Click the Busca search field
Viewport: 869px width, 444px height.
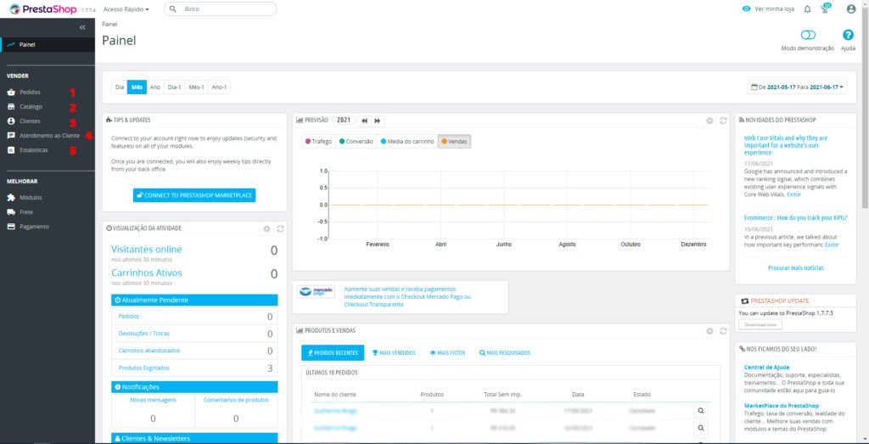coord(221,9)
